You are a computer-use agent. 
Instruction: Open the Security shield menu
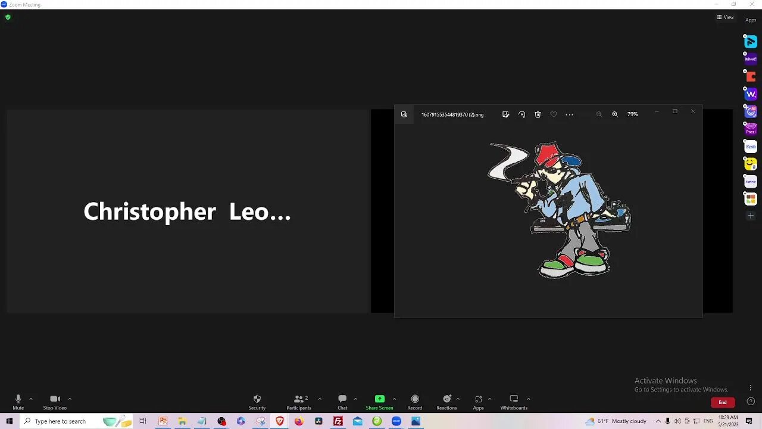[257, 402]
